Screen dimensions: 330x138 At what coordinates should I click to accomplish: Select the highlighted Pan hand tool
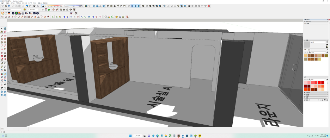point(5,74)
